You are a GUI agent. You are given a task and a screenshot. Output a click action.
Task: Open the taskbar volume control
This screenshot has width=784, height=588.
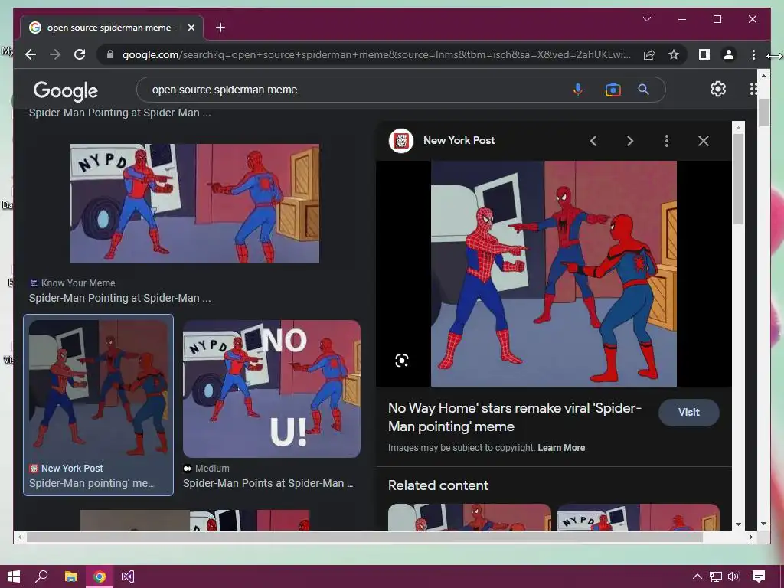(733, 577)
